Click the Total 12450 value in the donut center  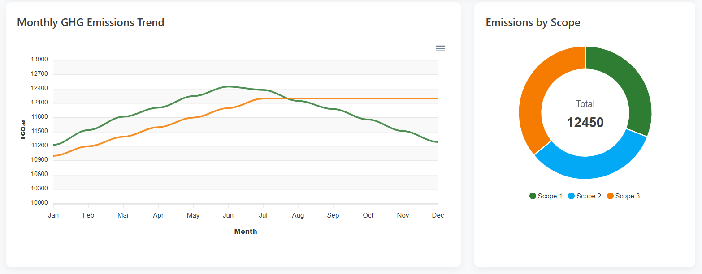tap(585, 122)
